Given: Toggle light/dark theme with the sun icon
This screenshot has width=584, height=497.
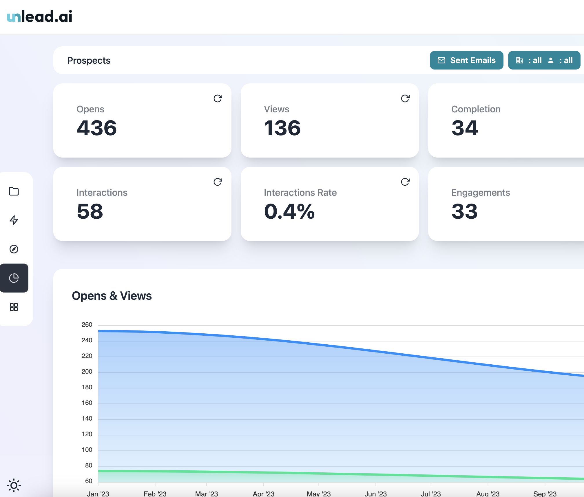Looking at the screenshot, I should (x=14, y=485).
